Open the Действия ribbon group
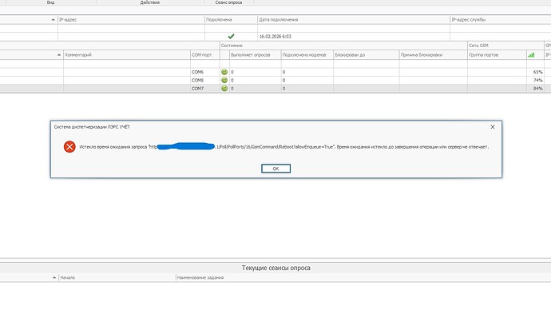Image resolution: width=551 pixels, height=310 pixels. [150, 2]
